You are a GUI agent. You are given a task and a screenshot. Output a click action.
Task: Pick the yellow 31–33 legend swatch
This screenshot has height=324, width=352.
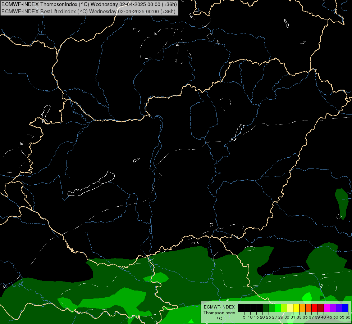tap(296, 308)
